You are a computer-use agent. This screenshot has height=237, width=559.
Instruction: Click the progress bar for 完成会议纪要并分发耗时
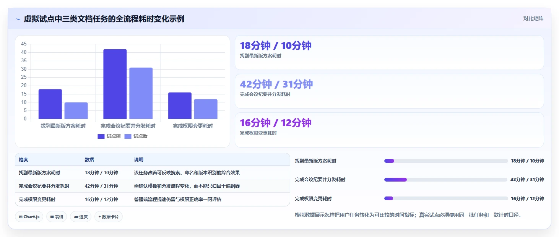[x=446, y=180]
